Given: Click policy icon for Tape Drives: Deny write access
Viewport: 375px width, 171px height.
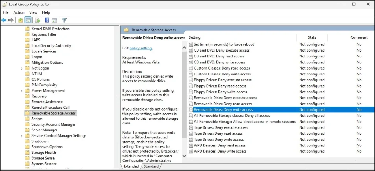Looking at the screenshot, I should tap(190, 140).
